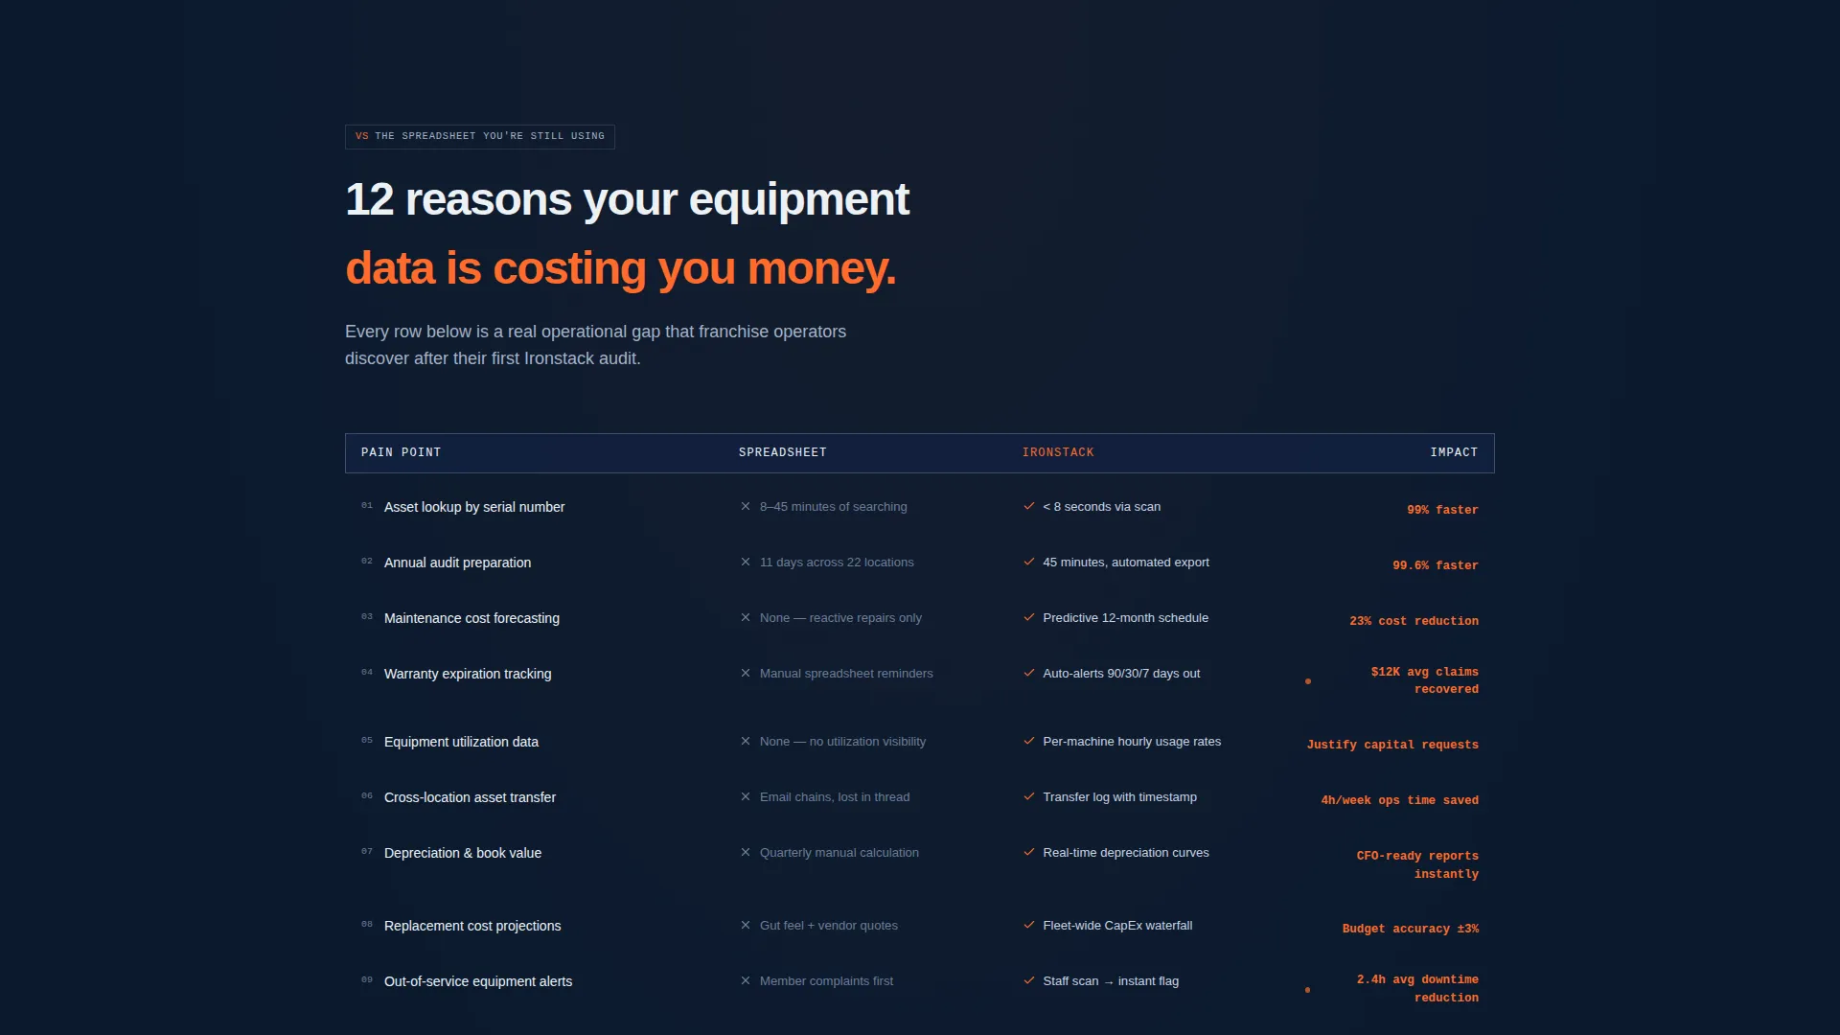Select 'Warranty expiration tracking' row label

point(468,674)
